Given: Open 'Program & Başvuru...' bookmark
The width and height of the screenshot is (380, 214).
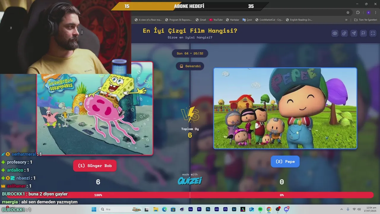Looking at the screenshot, I should [178, 20].
